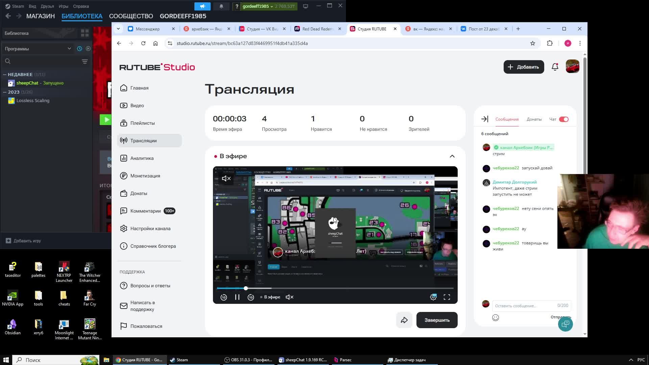The height and width of the screenshot is (365, 649).
Task: Click the share arrow button
Action: (x=404, y=320)
